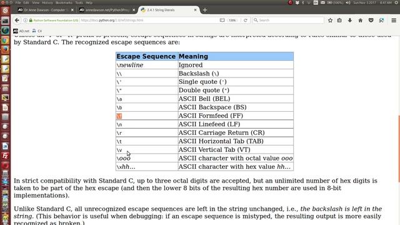Open the C4 bookmark in bookmarks bar

[37, 31]
